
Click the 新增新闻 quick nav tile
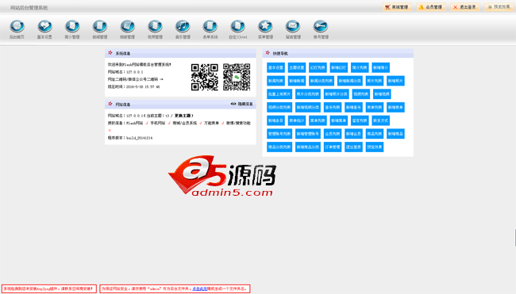point(297,81)
